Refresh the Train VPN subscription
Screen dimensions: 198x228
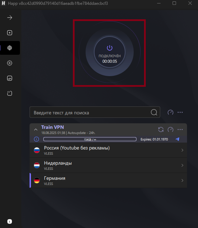161,129
